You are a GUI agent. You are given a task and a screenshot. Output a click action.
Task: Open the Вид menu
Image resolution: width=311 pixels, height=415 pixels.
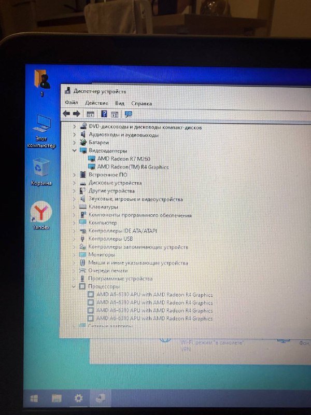pyautogui.click(x=120, y=103)
